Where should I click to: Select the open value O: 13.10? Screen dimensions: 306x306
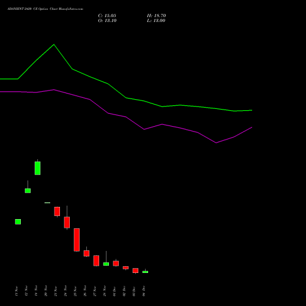coord(107,21)
